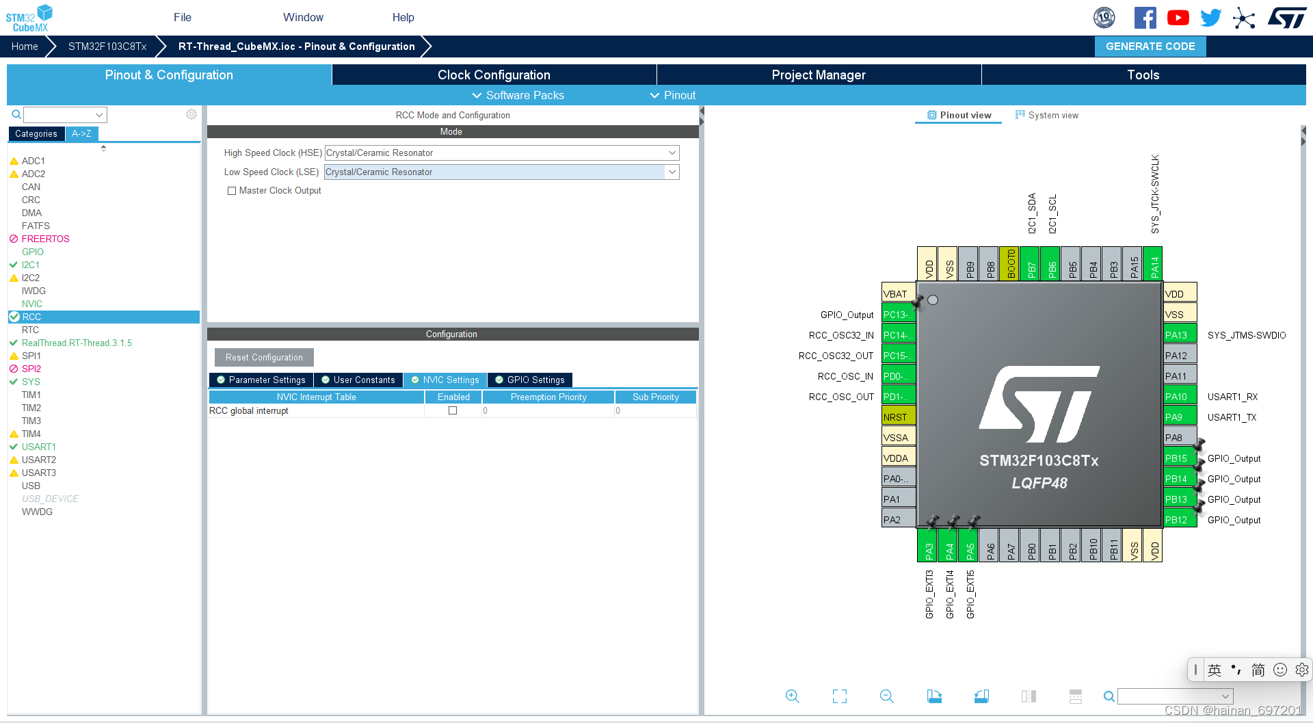The width and height of the screenshot is (1313, 723).
Task: Fit pinout to full view icon
Action: [x=840, y=696]
